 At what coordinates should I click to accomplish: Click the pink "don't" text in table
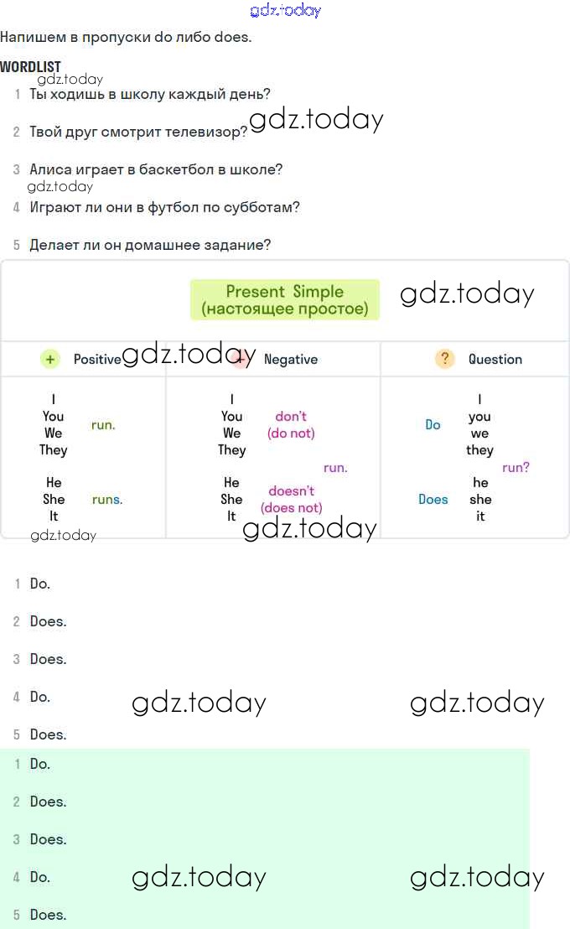291,417
